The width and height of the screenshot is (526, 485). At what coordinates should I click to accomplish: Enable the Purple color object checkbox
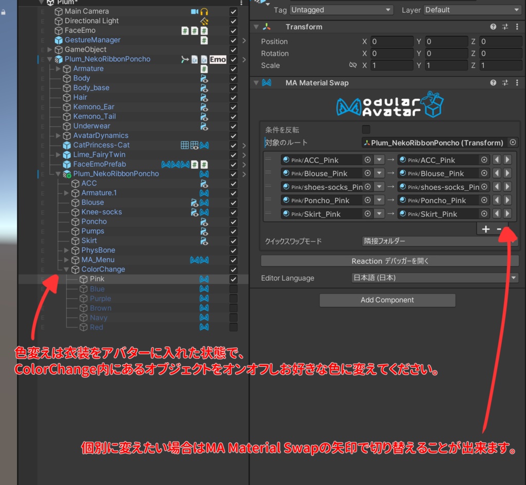tap(234, 298)
